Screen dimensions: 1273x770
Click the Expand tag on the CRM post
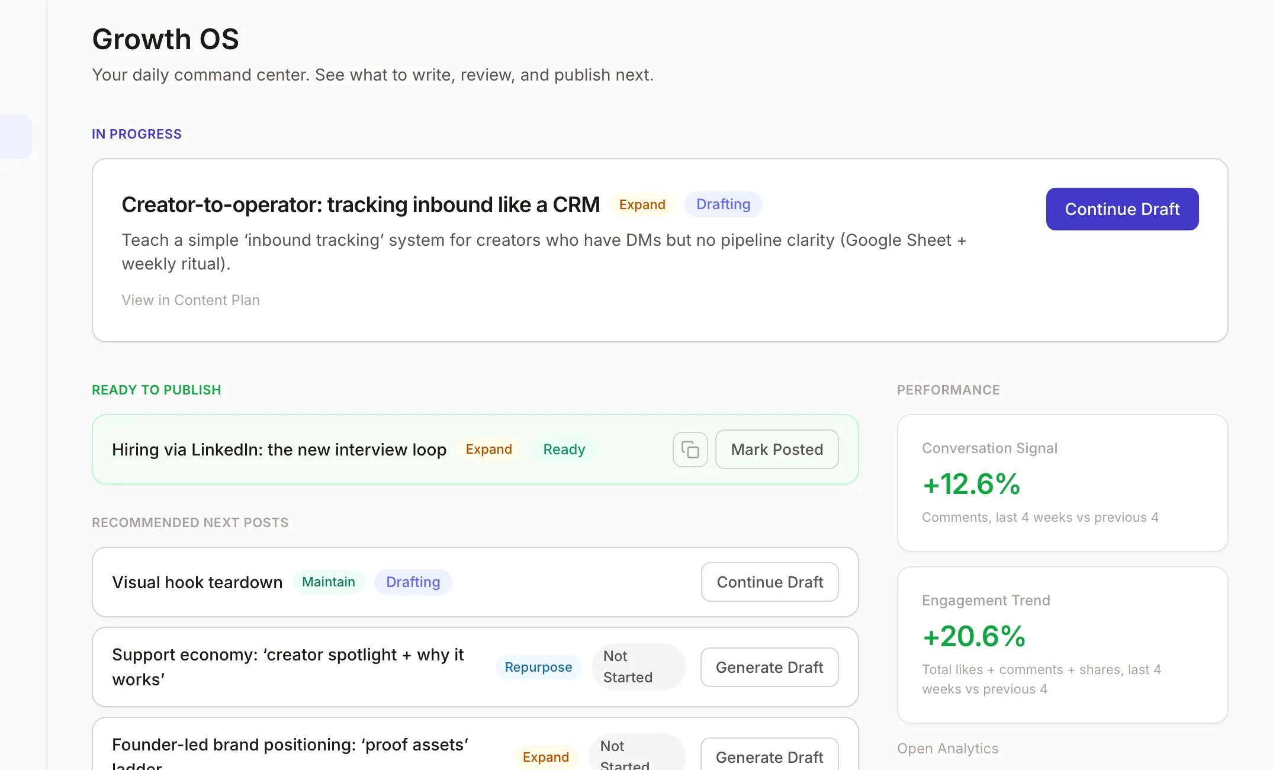pyautogui.click(x=642, y=204)
